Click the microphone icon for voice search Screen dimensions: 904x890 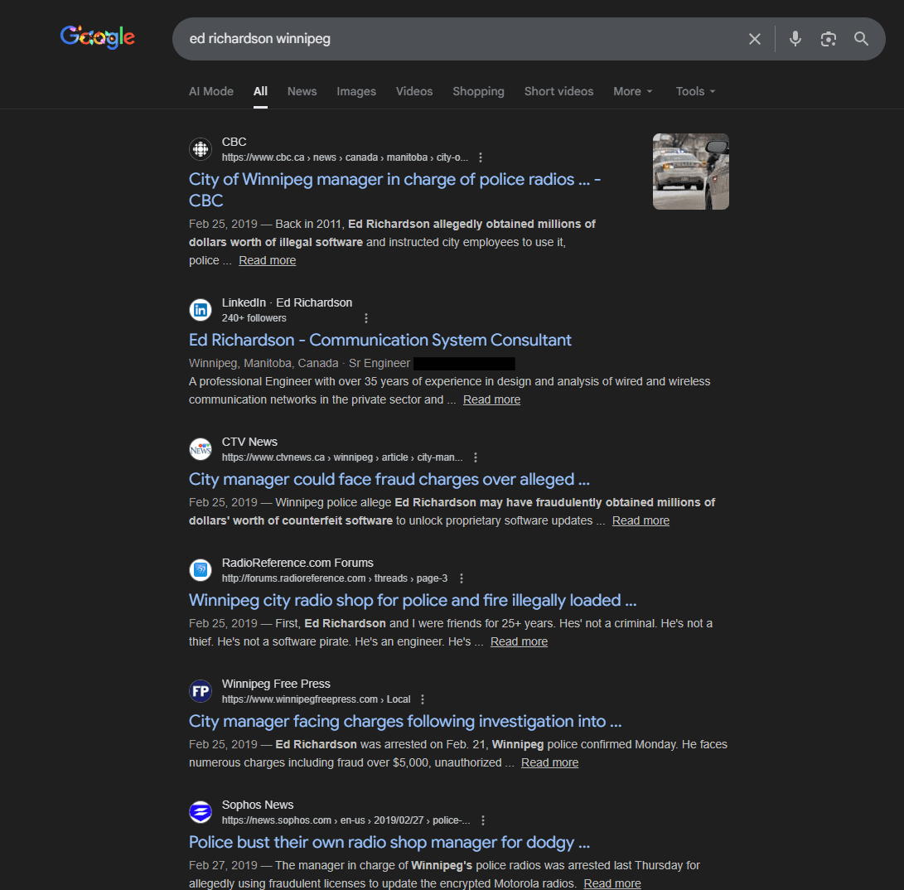pos(795,38)
